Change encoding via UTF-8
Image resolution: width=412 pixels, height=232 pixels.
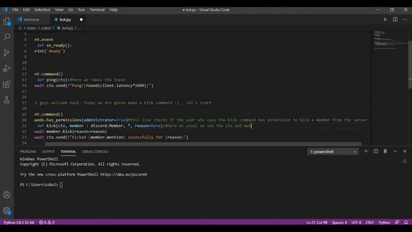coord(356,222)
